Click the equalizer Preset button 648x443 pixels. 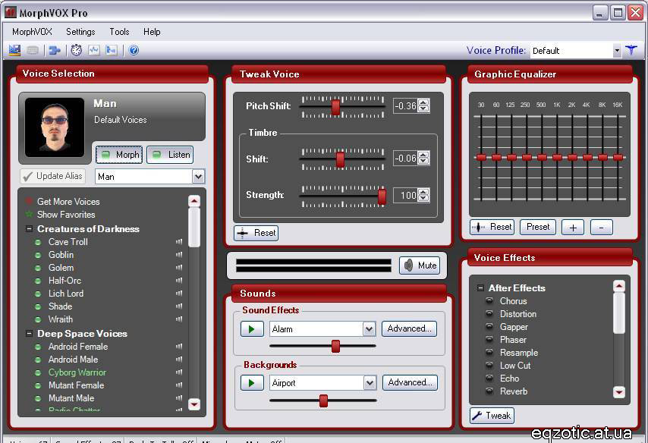pos(538,227)
